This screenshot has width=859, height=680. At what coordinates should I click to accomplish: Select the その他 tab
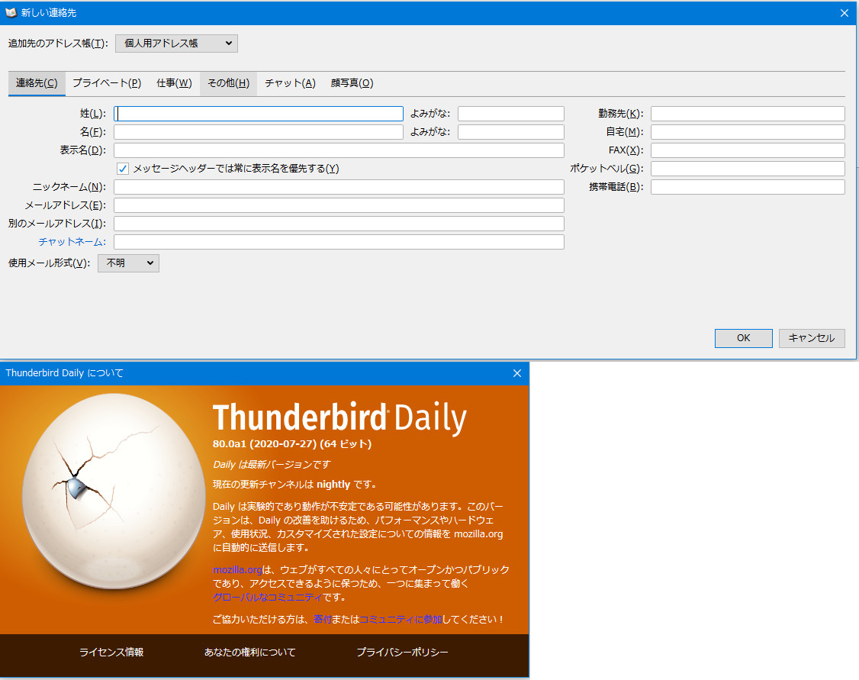point(228,83)
